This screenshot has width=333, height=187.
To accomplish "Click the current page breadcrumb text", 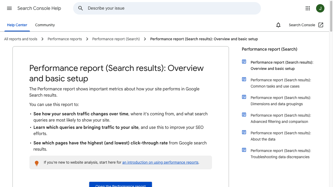I will tap(204, 39).
